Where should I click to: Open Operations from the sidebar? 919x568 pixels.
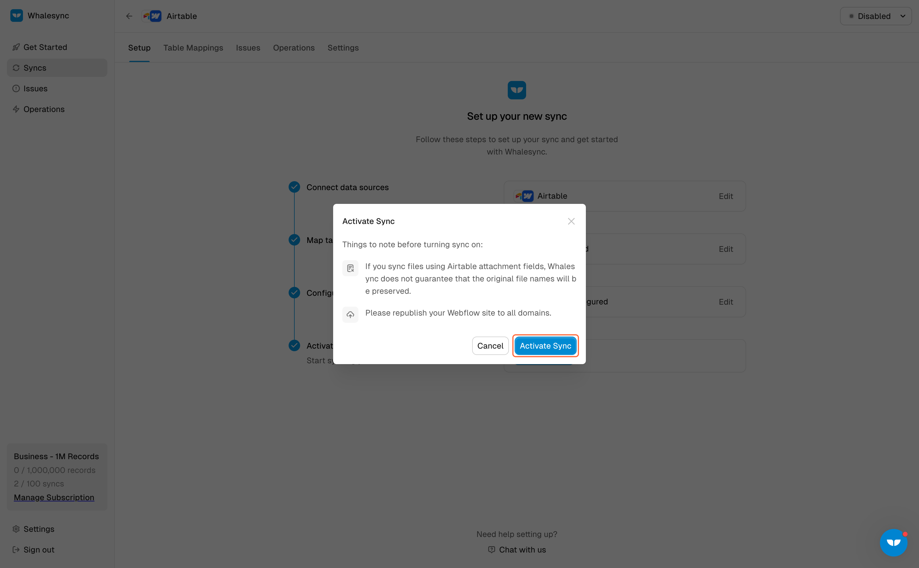point(57,109)
